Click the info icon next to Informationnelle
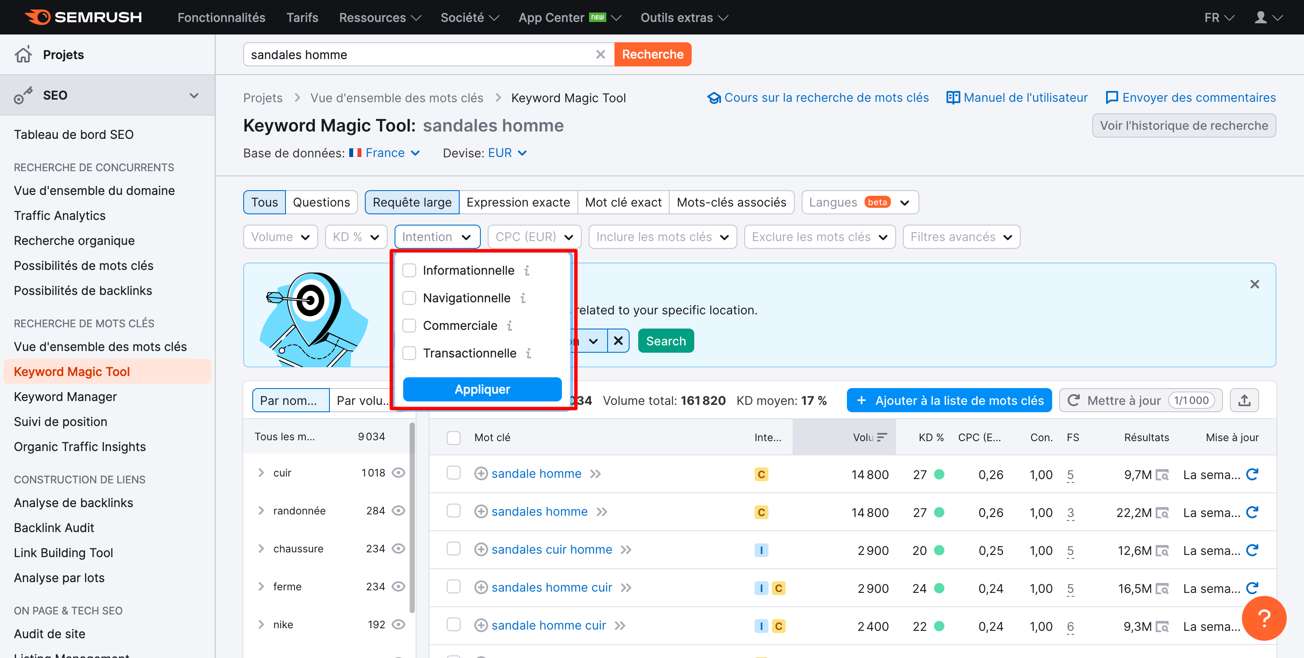 coord(527,271)
